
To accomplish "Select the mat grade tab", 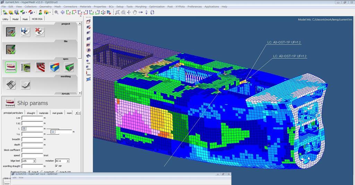I will coord(58,113).
